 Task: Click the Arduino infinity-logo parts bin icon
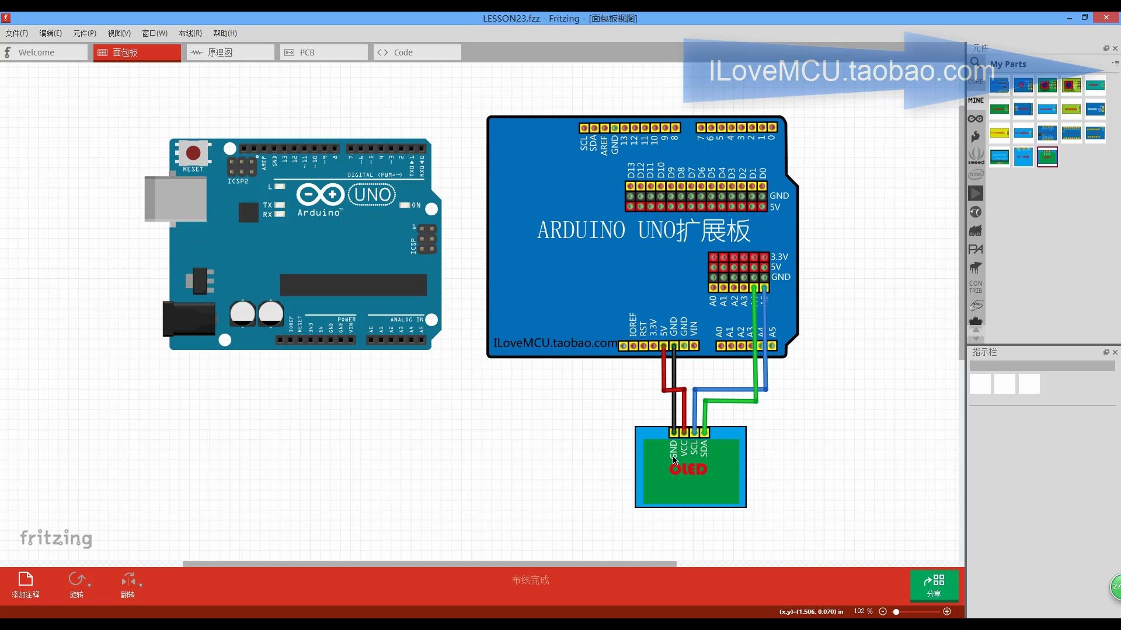(976, 118)
